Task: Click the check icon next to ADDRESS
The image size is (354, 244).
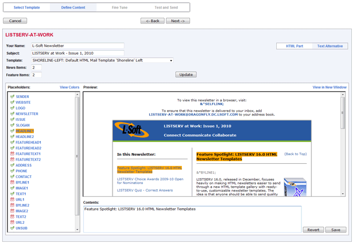Action: coord(12,165)
